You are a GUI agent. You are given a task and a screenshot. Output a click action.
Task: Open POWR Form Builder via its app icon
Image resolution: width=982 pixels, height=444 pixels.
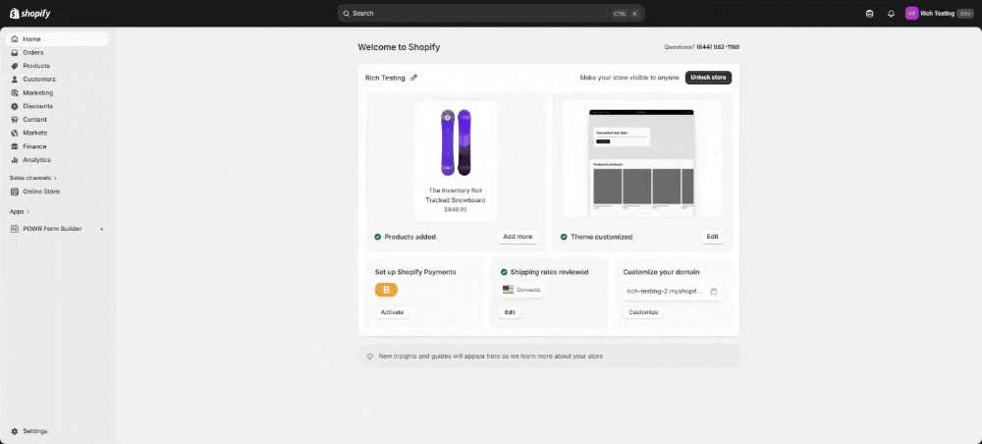pyautogui.click(x=15, y=229)
